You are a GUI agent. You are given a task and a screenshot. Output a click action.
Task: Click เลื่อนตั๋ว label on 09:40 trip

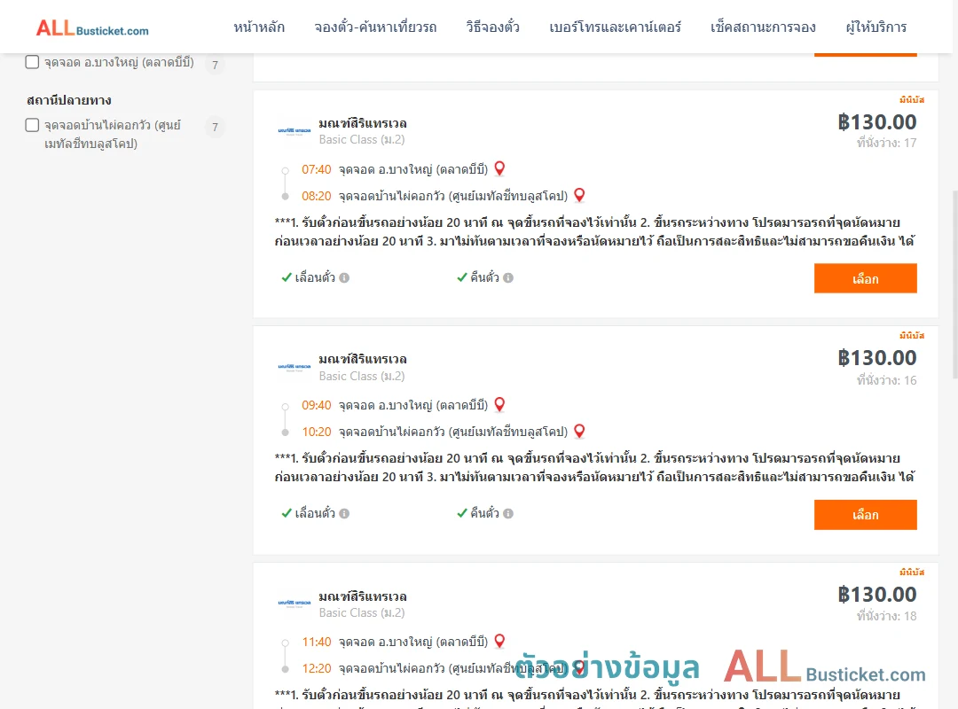(315, 514)
